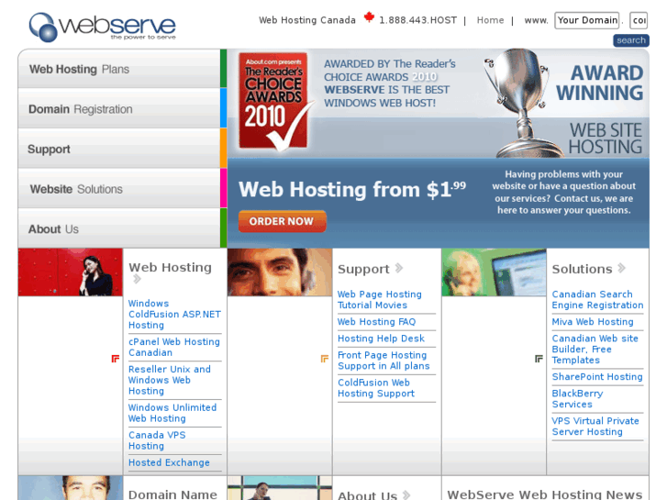The image size is (667, 500).
Task: Open VPS Virtual Private Server Hosting link
Action: click(595, 426)
